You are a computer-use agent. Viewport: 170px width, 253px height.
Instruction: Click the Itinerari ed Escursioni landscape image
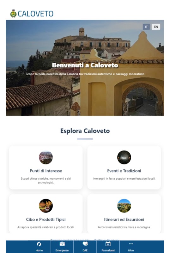pos(124,206)
